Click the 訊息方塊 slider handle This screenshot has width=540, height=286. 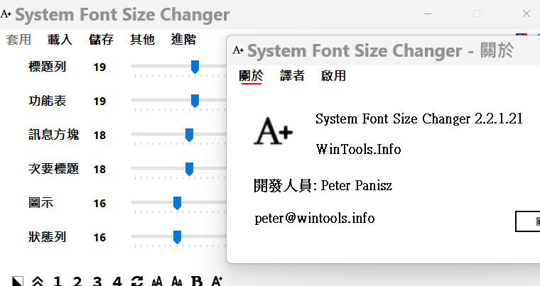click(189, 135)
